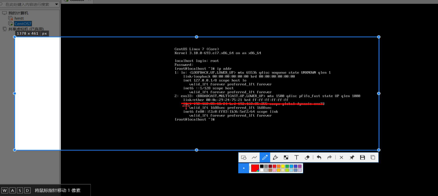Viewport: 438px width, 196px height.
Task: Click the bottom-left selection handle
Action: 15,150
